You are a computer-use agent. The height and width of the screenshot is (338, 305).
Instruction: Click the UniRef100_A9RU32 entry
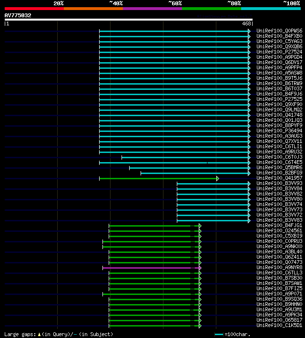click(x=279, y=152)
